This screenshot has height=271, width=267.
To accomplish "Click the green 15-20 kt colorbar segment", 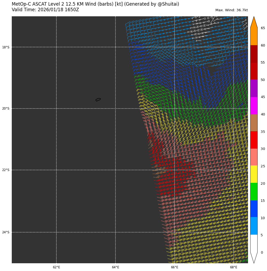I will (254, 192).
